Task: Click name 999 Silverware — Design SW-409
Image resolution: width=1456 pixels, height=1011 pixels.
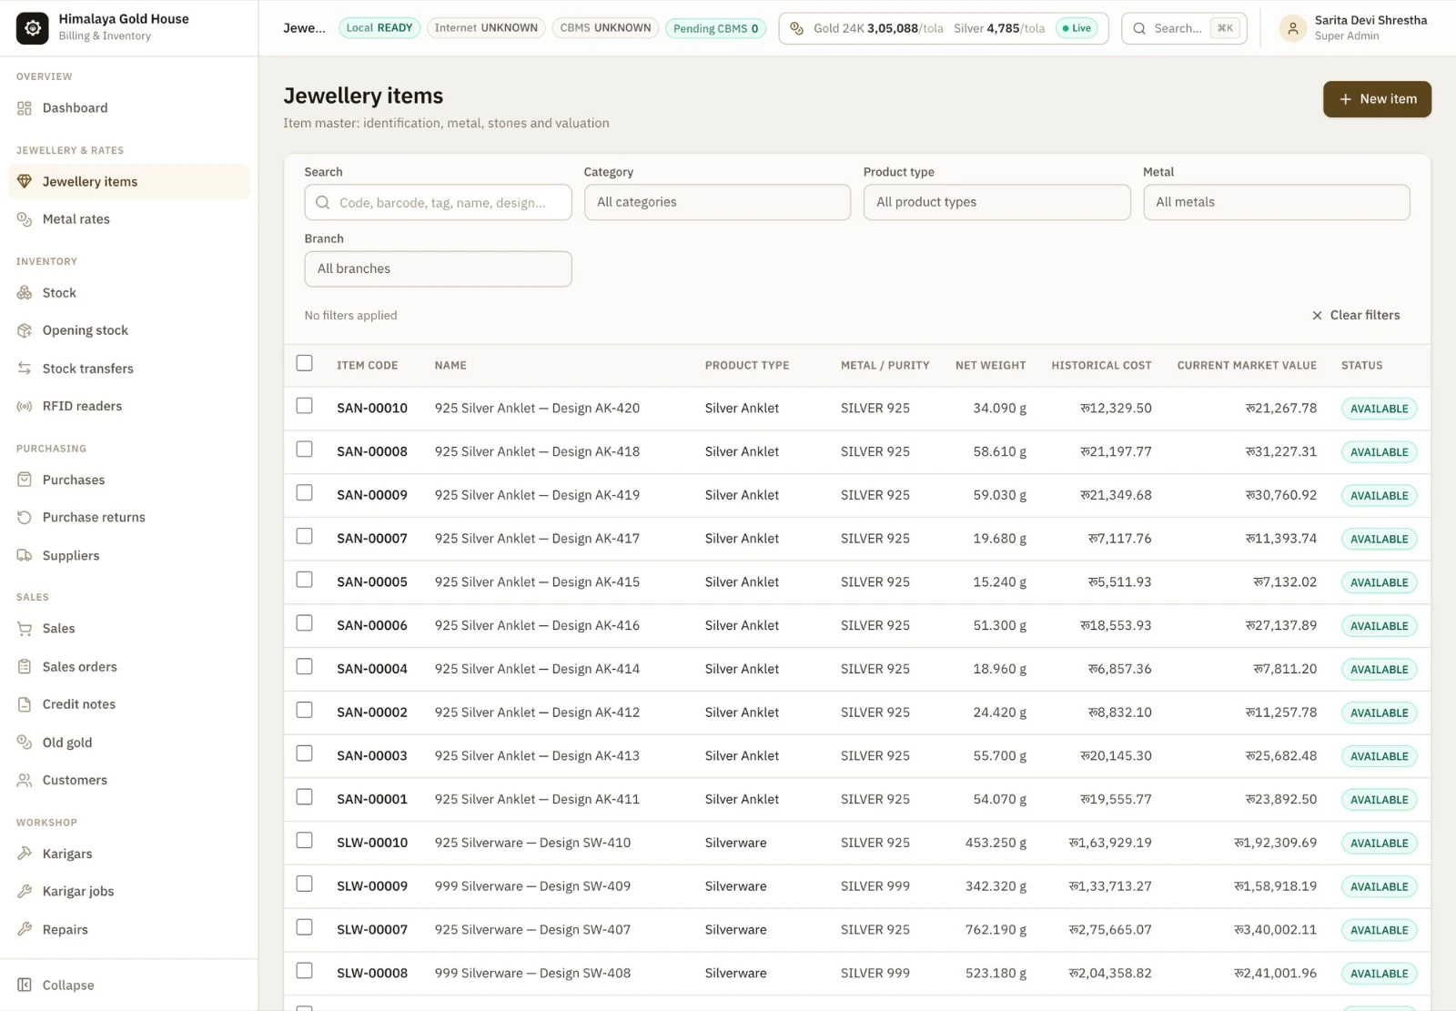Action: (532, 885)
